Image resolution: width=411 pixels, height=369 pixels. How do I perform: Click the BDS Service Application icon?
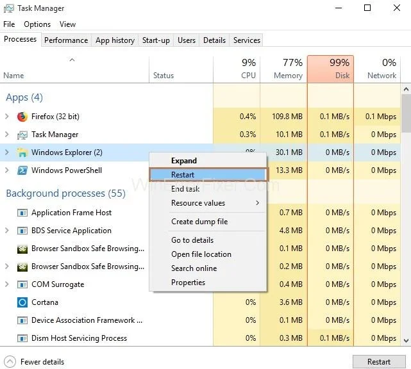(22, 231)
